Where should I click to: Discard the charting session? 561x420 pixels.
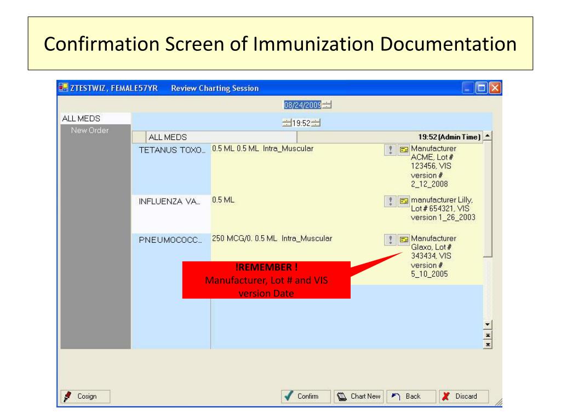[464, 396]
